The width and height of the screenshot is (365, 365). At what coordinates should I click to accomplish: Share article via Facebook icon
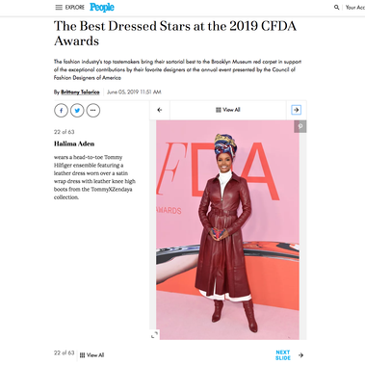(61, 111)
